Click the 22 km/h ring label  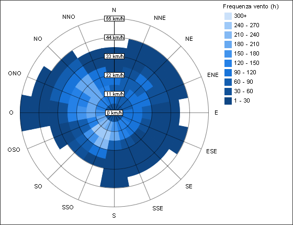click(114, 75)
